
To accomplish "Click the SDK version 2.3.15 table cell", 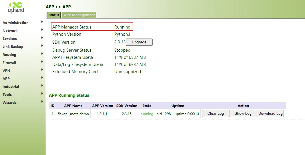I will coord(127,114).
